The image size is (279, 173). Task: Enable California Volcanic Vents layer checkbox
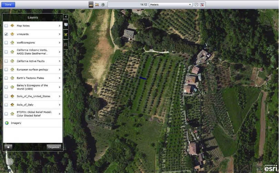[x=6, y=52]
